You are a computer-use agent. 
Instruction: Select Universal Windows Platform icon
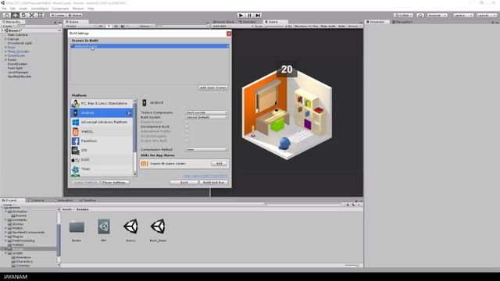[76, 123]
